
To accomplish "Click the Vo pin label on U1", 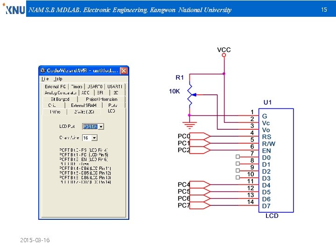I will coord(266,130).
